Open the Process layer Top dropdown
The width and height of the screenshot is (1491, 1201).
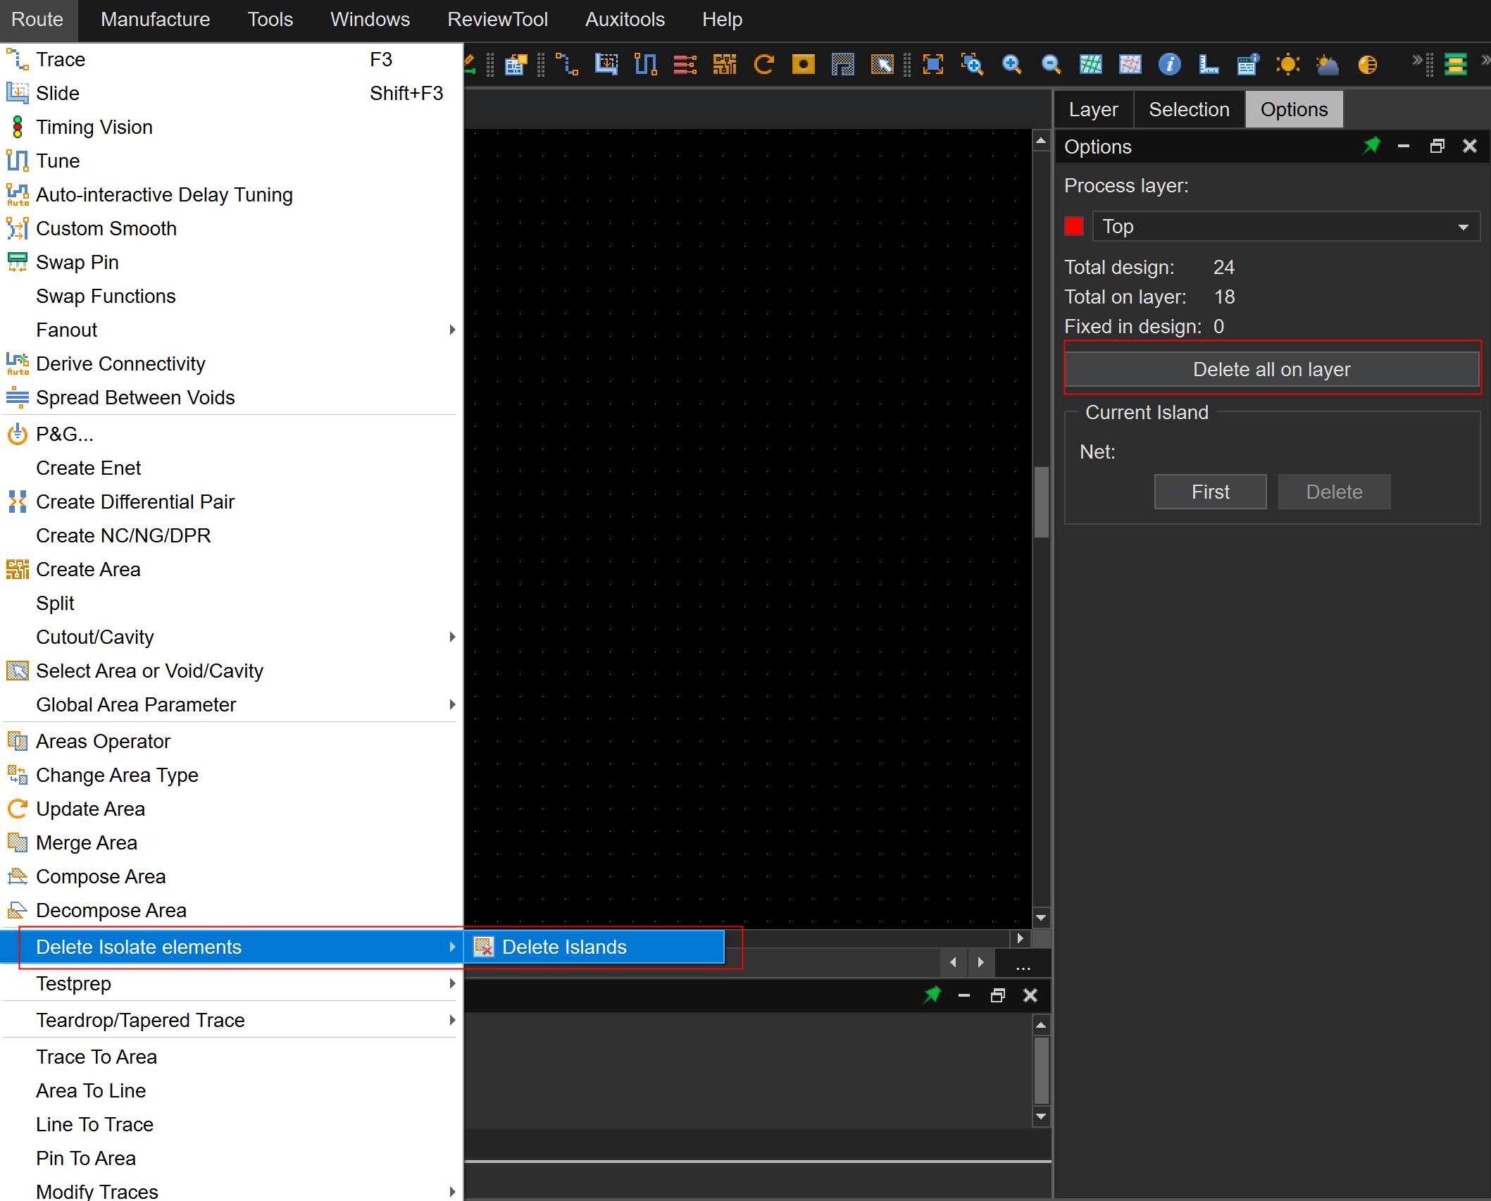[x=1286, y=227]
